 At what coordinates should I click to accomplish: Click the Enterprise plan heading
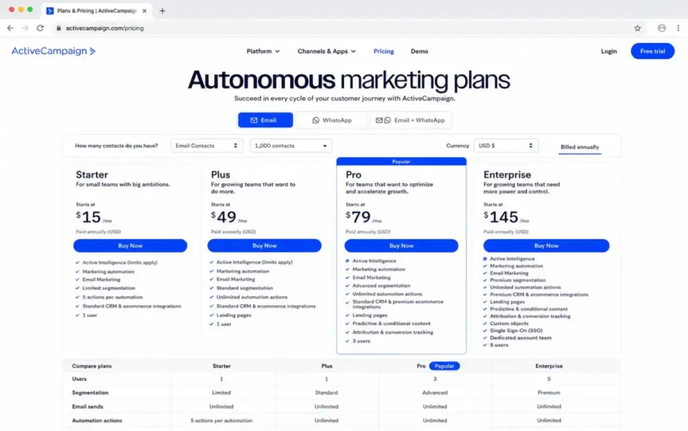pos(507,175)
